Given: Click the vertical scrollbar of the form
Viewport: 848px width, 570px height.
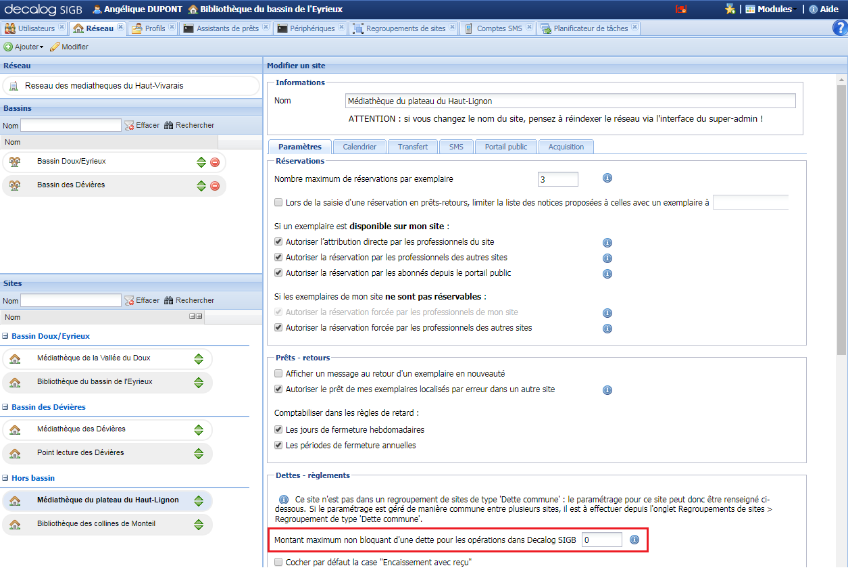Looking at the screenshot, I should (841, 216).
